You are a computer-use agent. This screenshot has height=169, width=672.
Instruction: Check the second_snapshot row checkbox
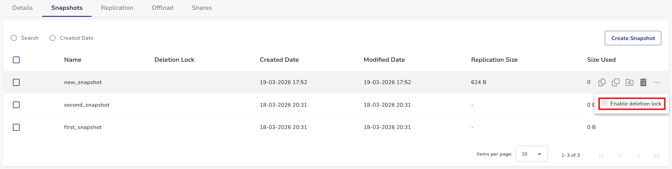(x=16, y=105)
